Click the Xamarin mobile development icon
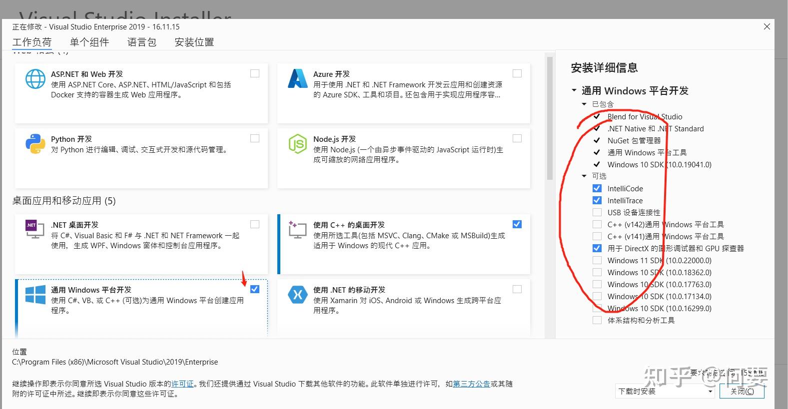Screen dimensions: 788x409 tap(298, 295)
